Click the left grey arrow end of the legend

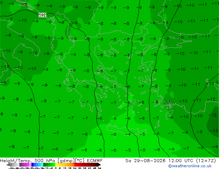point(8,165)
